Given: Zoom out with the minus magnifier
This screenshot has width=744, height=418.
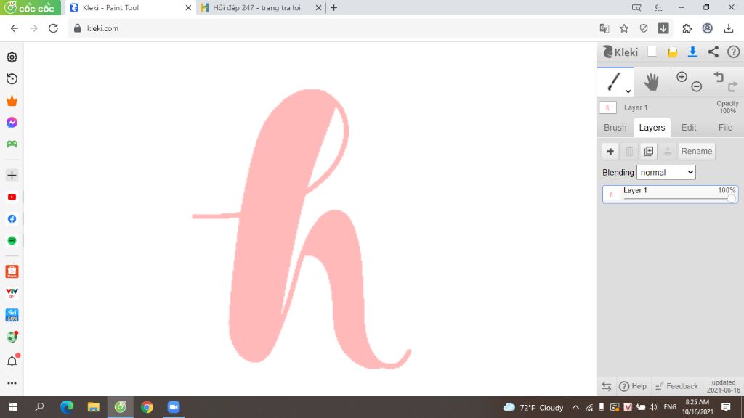Looking at the screenshot, I should pyautogui.click(x=697, y=86).
